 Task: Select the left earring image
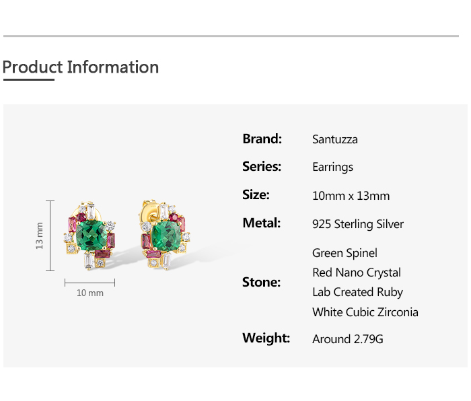(92, 235)
